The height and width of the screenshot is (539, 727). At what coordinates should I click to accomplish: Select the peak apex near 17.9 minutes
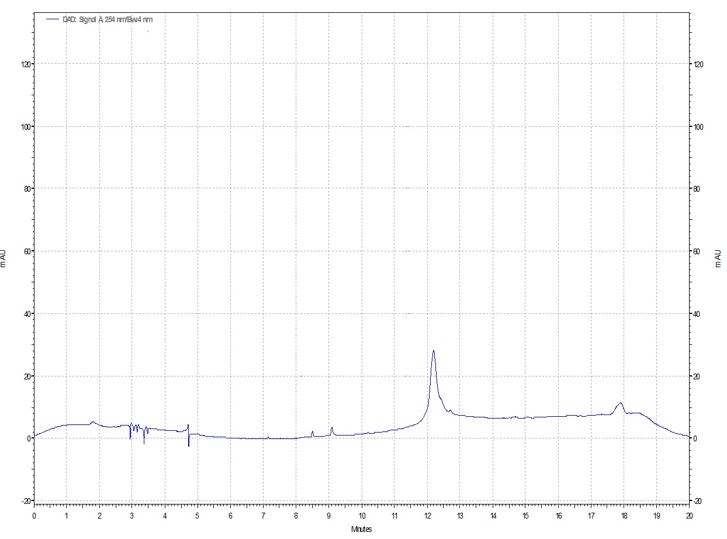[620, 403]
